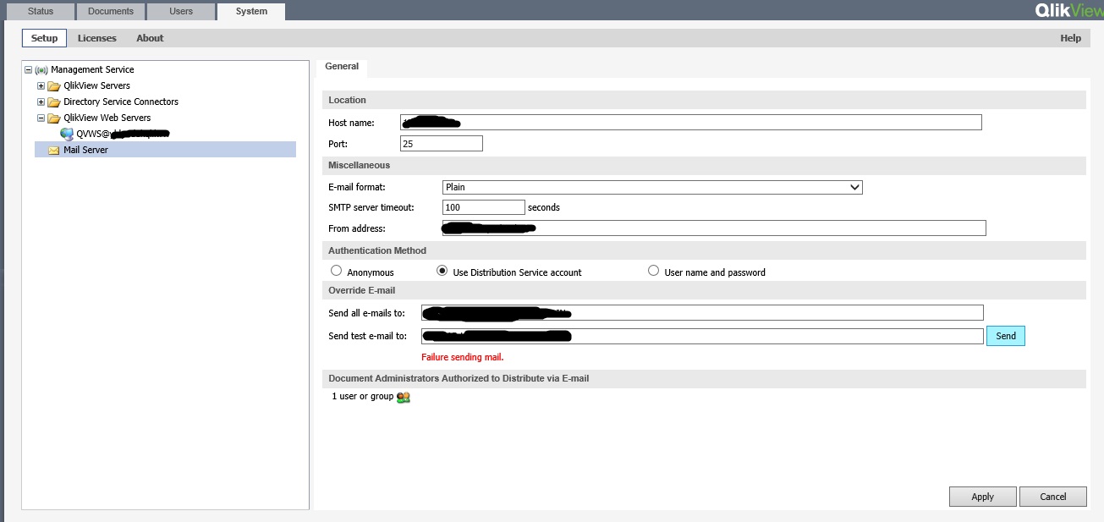Click the From address input field

point(714,228)
